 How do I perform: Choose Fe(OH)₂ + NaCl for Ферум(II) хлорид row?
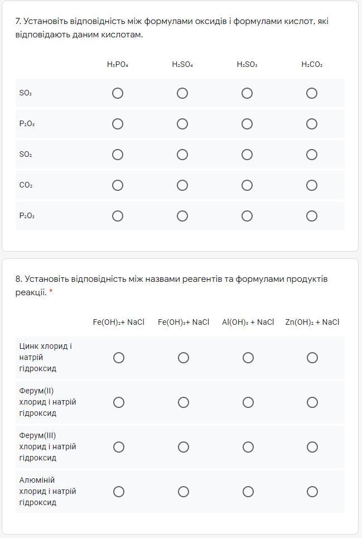tap(119, 402)
